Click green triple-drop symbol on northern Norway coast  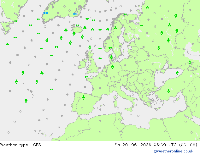(x=115, y=28)
